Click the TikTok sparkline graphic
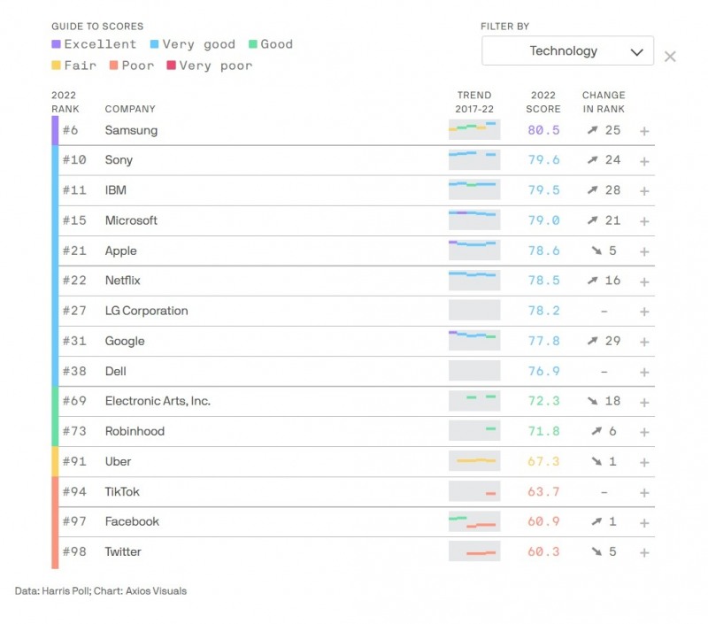This screenshot has width=708, height=624. [x=473, y=491]
